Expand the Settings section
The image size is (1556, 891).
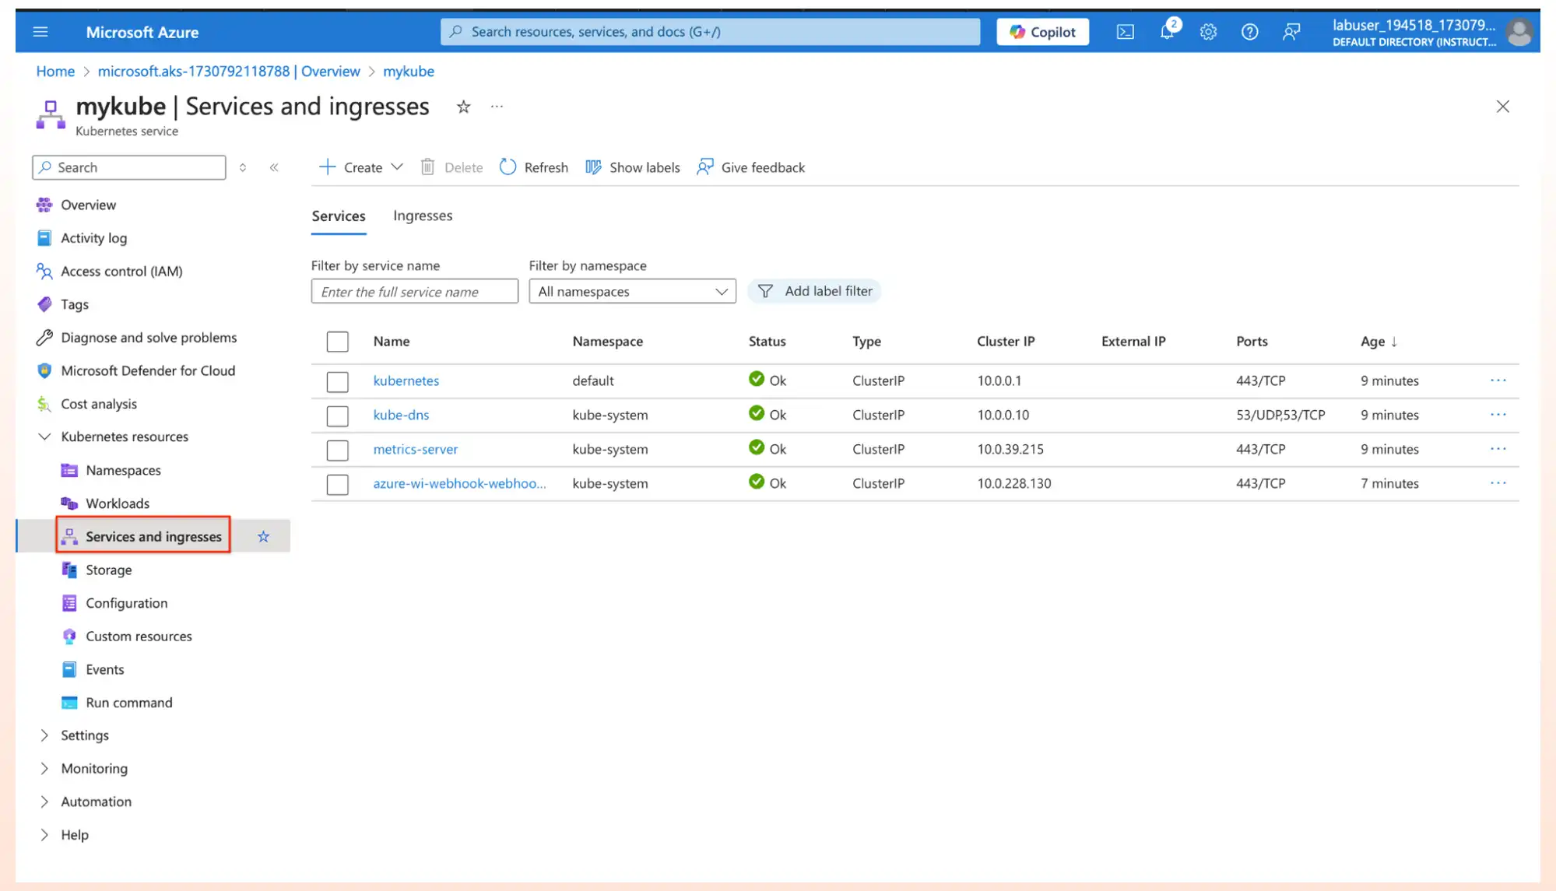tap(44, 735)
